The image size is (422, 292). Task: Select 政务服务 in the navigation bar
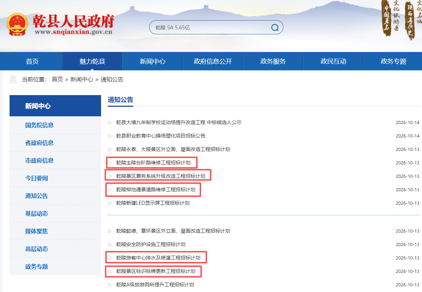(273, 62)
